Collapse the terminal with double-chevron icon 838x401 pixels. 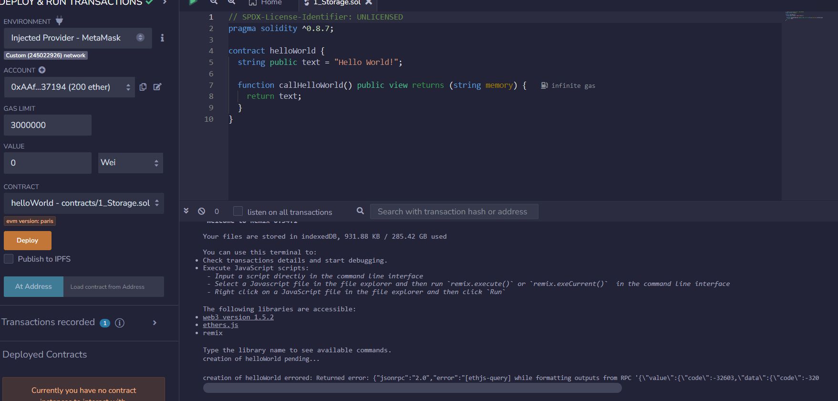[x=186, y=211]
